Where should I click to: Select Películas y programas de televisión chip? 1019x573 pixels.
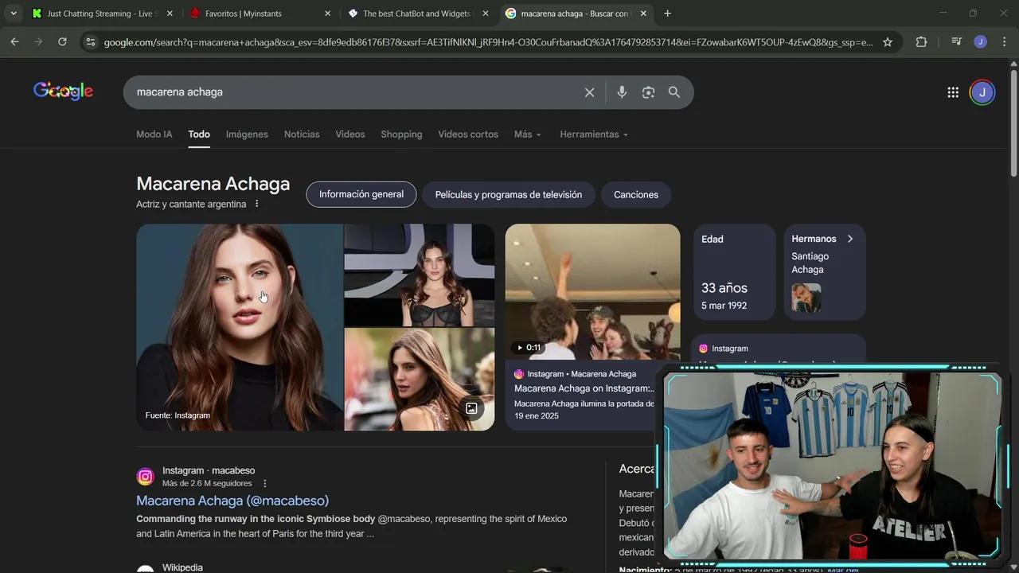(x=509, y=194)
